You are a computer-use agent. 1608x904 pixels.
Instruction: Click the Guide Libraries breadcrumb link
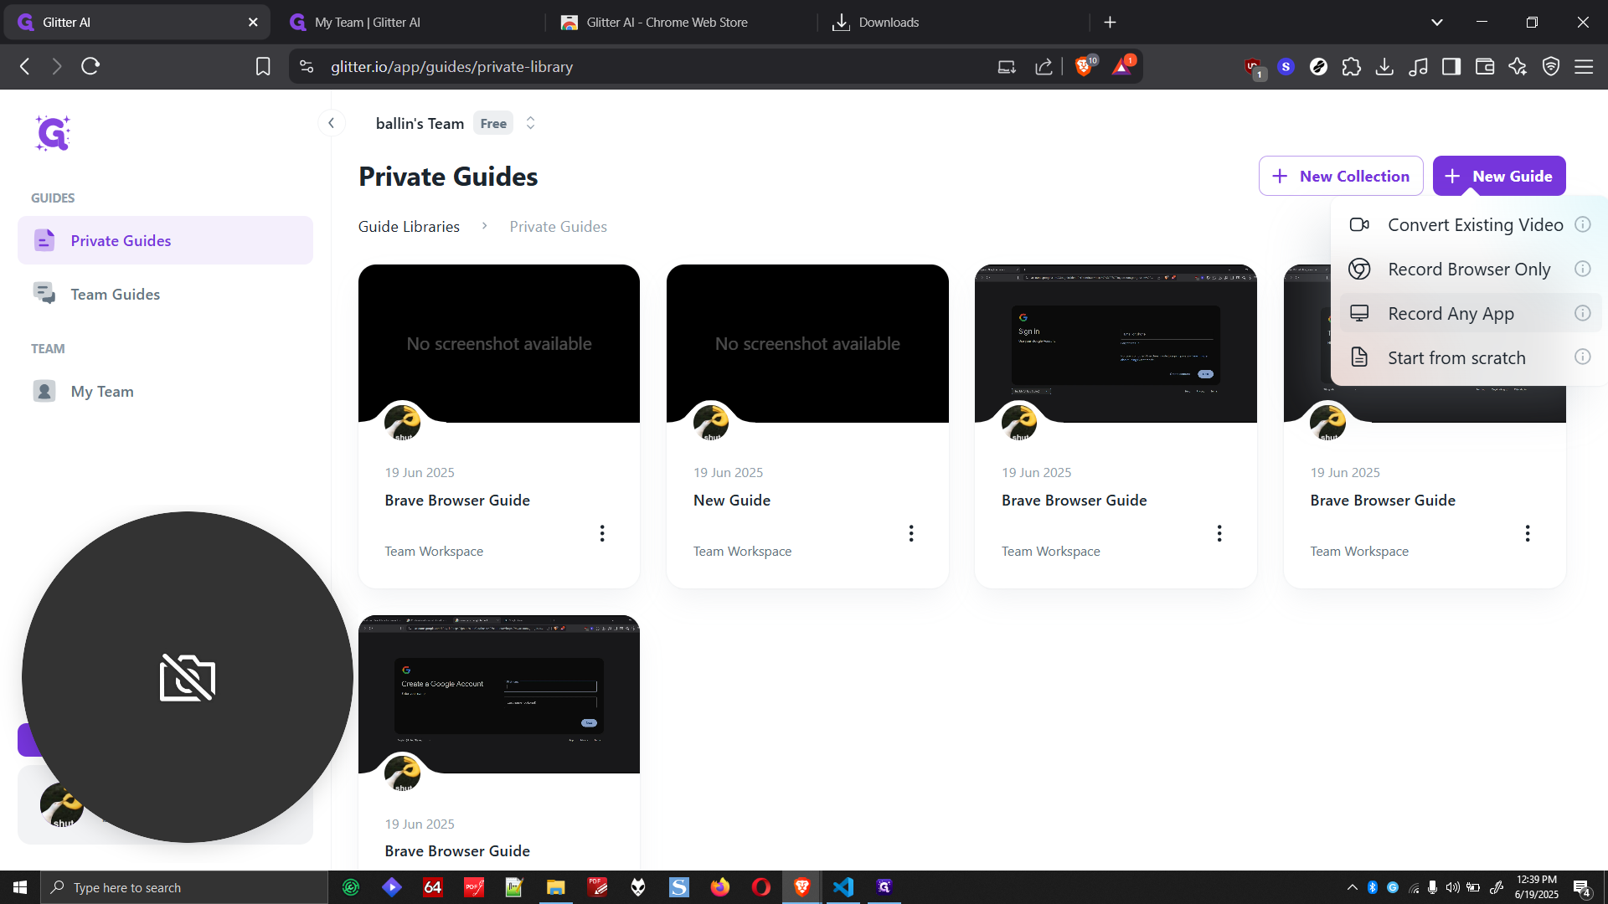pyautogui.click(x=409, y=226)
